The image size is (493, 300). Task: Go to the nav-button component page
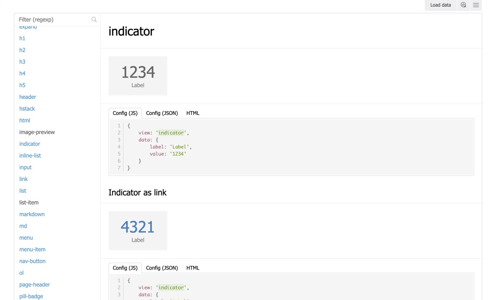pyautogui.click(x=32, y=261)
